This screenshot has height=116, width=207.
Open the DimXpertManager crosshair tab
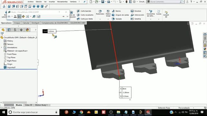(21, 30)
